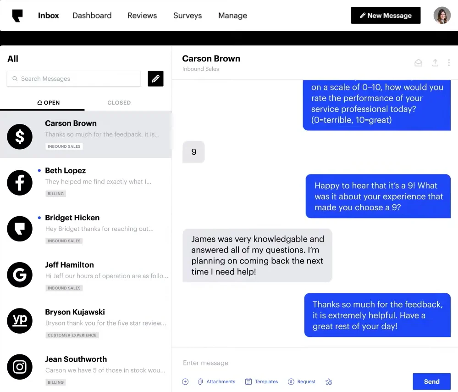Screen dimensions: 458x392
Task: Click the 'All' inbox heading
Action: click(x=13, y=59)
